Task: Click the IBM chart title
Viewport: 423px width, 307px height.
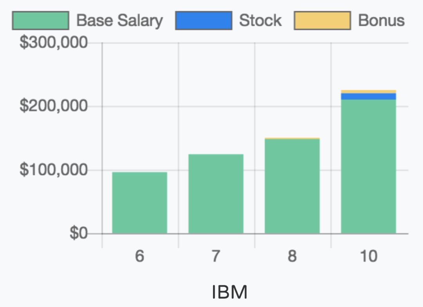Action: click(230, 292)
